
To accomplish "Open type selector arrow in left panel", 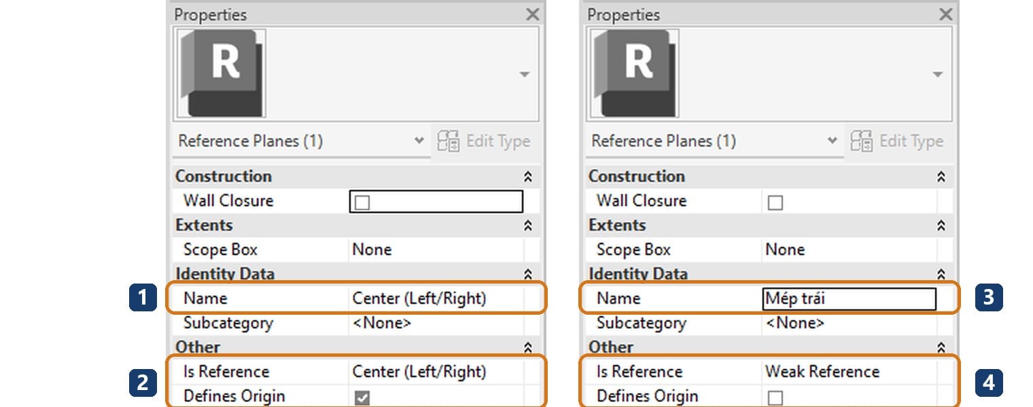I will coord(524,74).
